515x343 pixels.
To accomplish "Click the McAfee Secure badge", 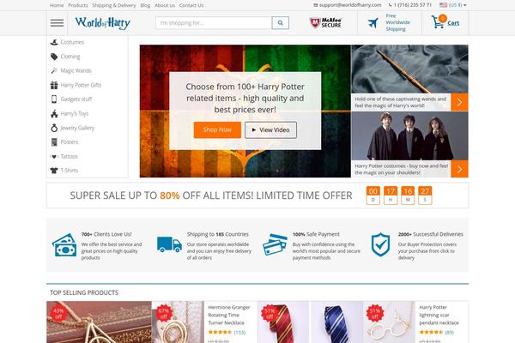I will [x=325, y=22].
